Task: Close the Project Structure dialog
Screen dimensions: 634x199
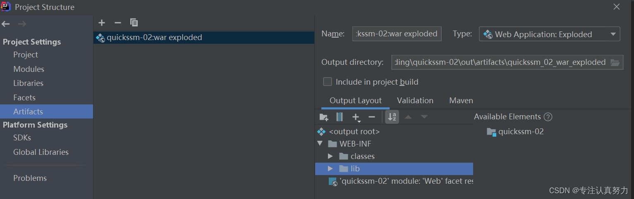Action: tap(616, 7)
